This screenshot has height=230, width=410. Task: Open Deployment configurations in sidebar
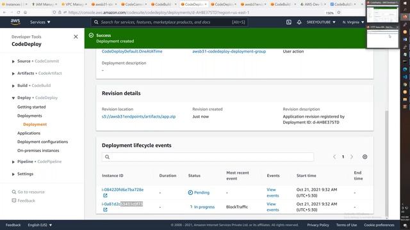(43, 142)
